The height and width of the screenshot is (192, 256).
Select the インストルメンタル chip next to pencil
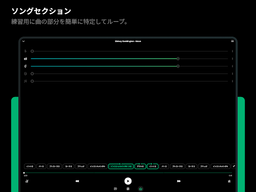point(220,166)
